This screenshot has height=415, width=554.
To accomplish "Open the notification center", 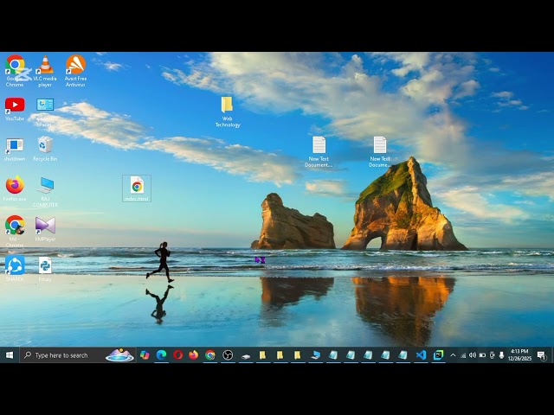I will click(542, 355).
